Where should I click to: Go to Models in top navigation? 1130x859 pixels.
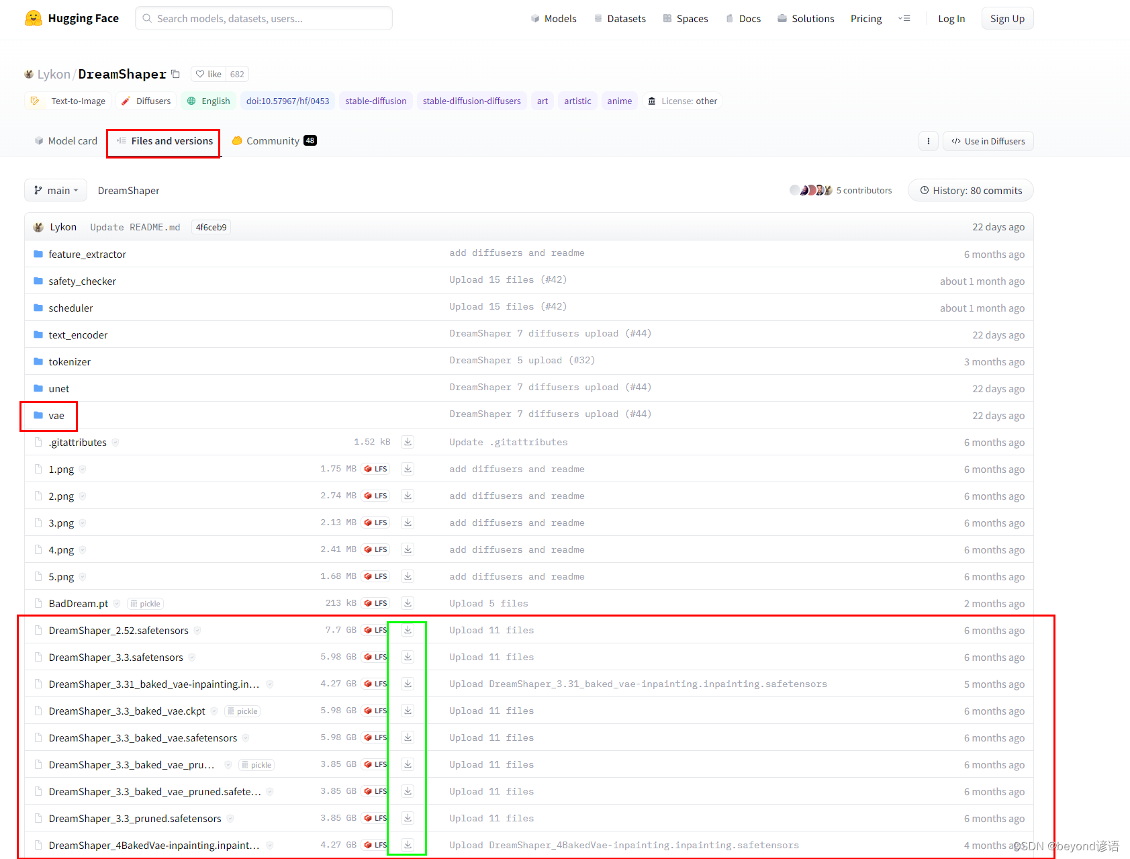[553, 18]
